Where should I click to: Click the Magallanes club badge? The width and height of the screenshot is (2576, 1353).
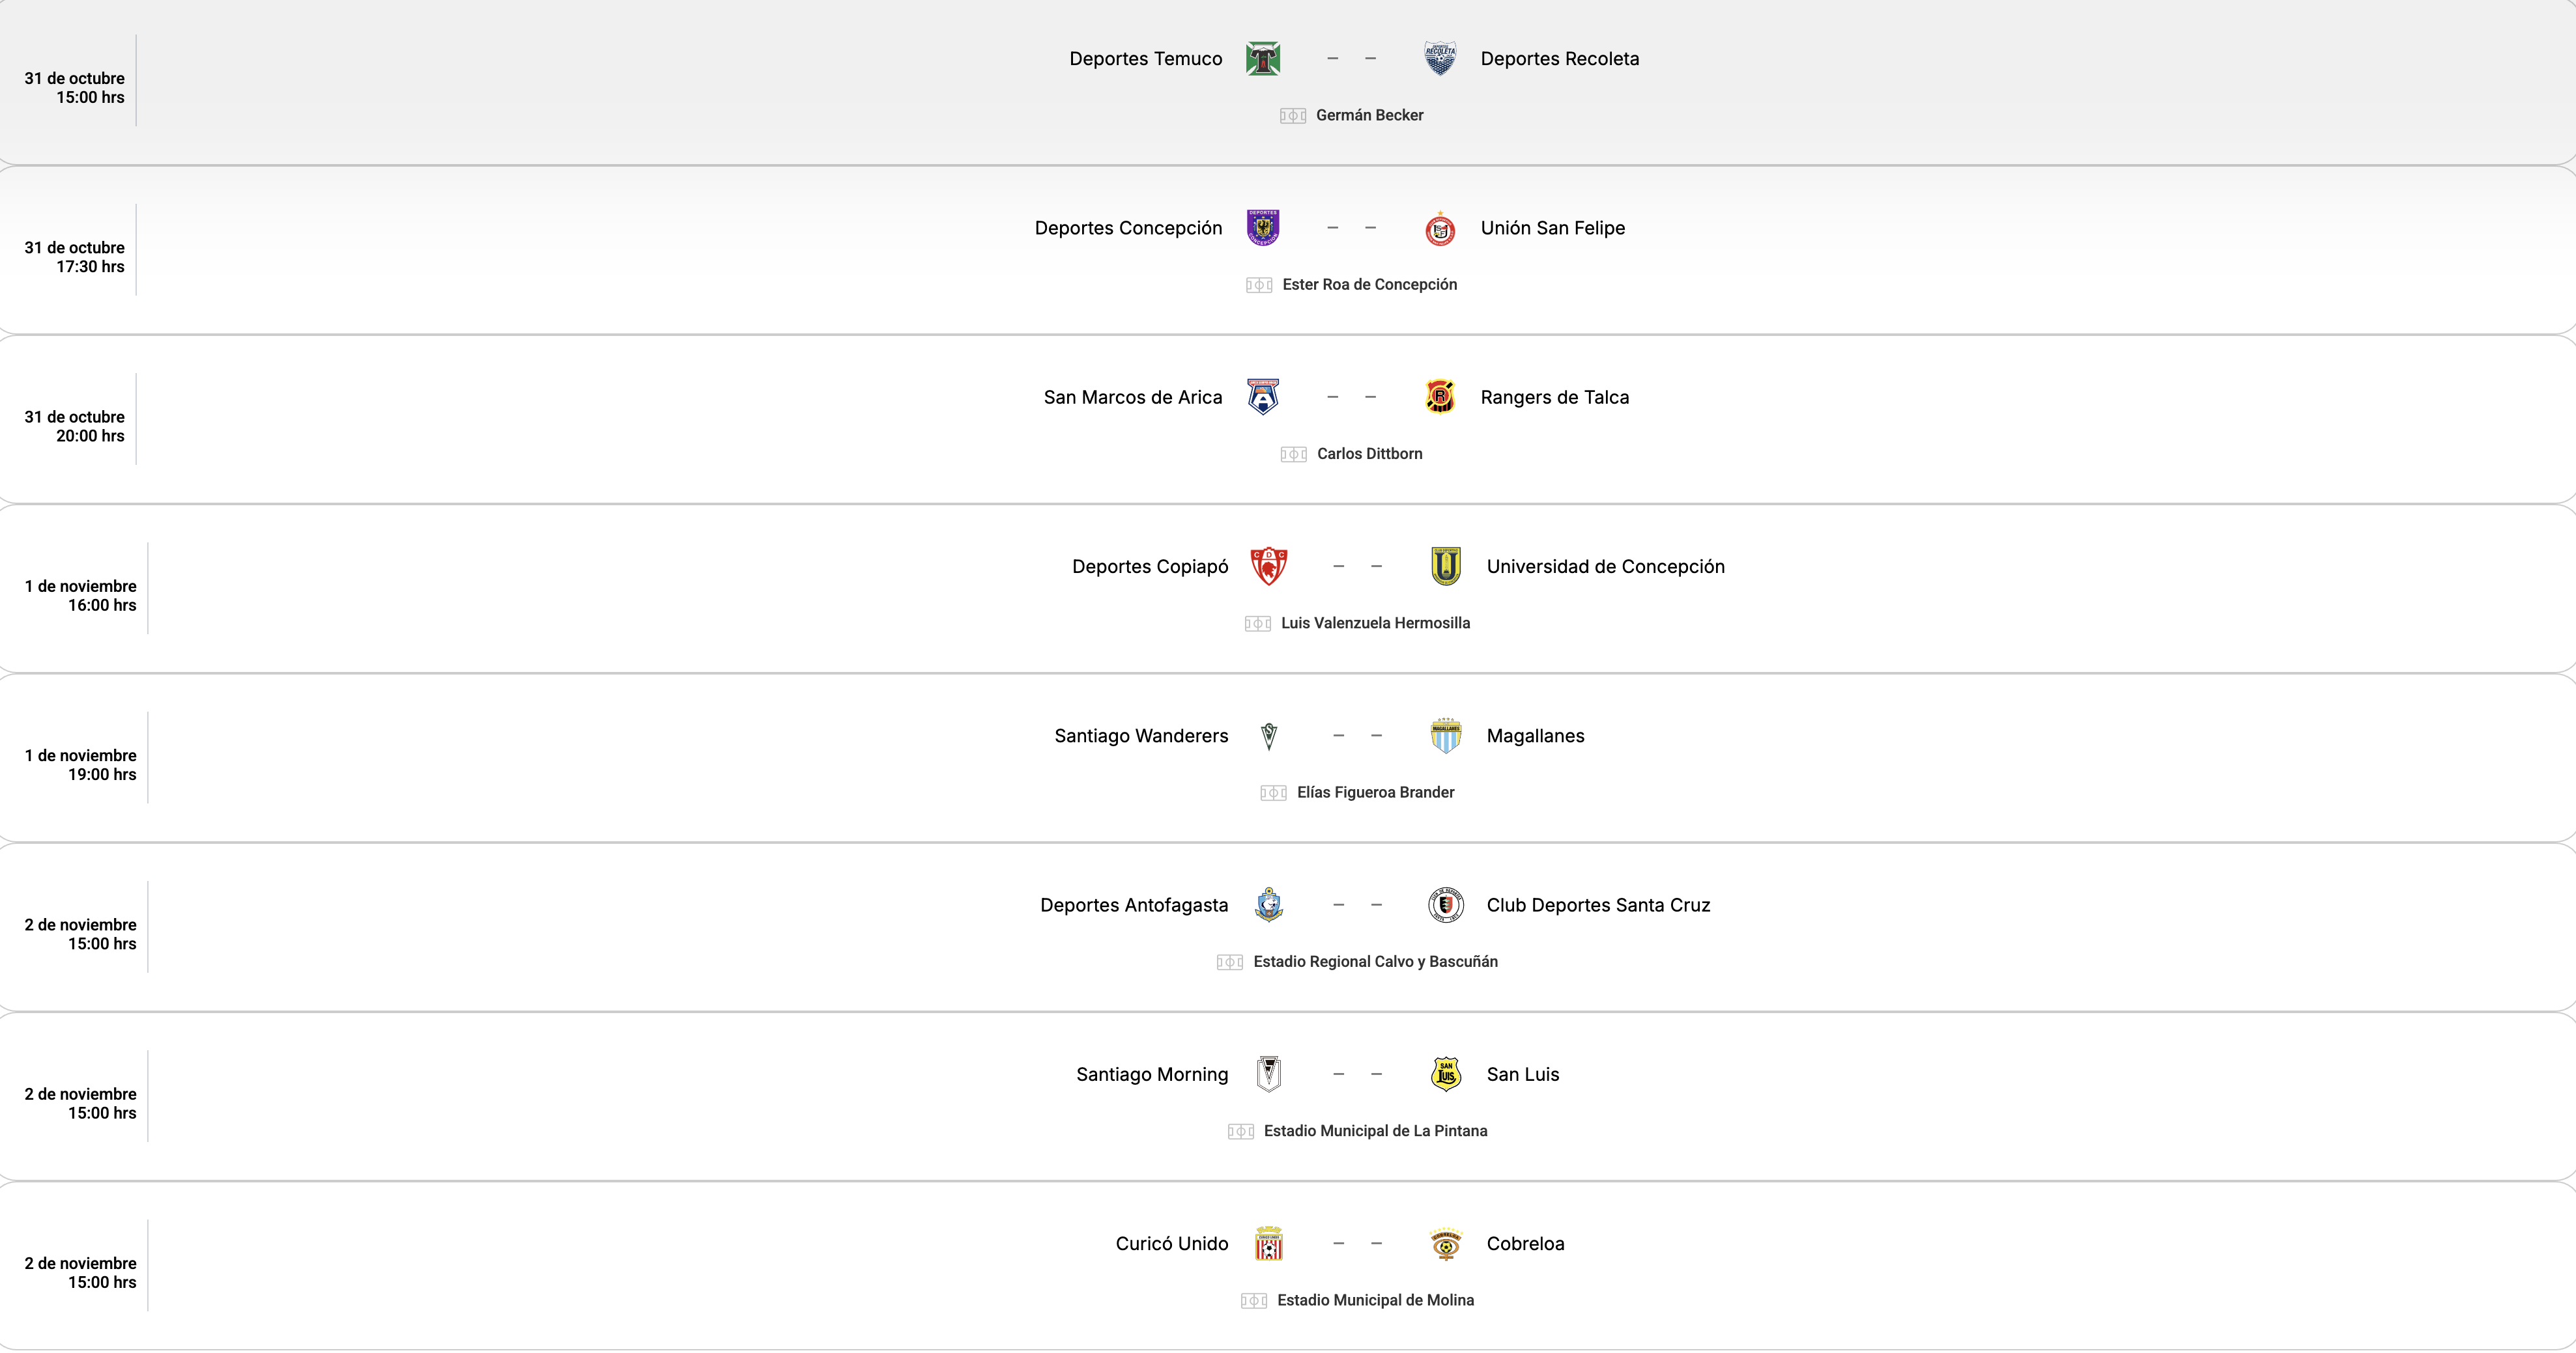[1446, 736]
